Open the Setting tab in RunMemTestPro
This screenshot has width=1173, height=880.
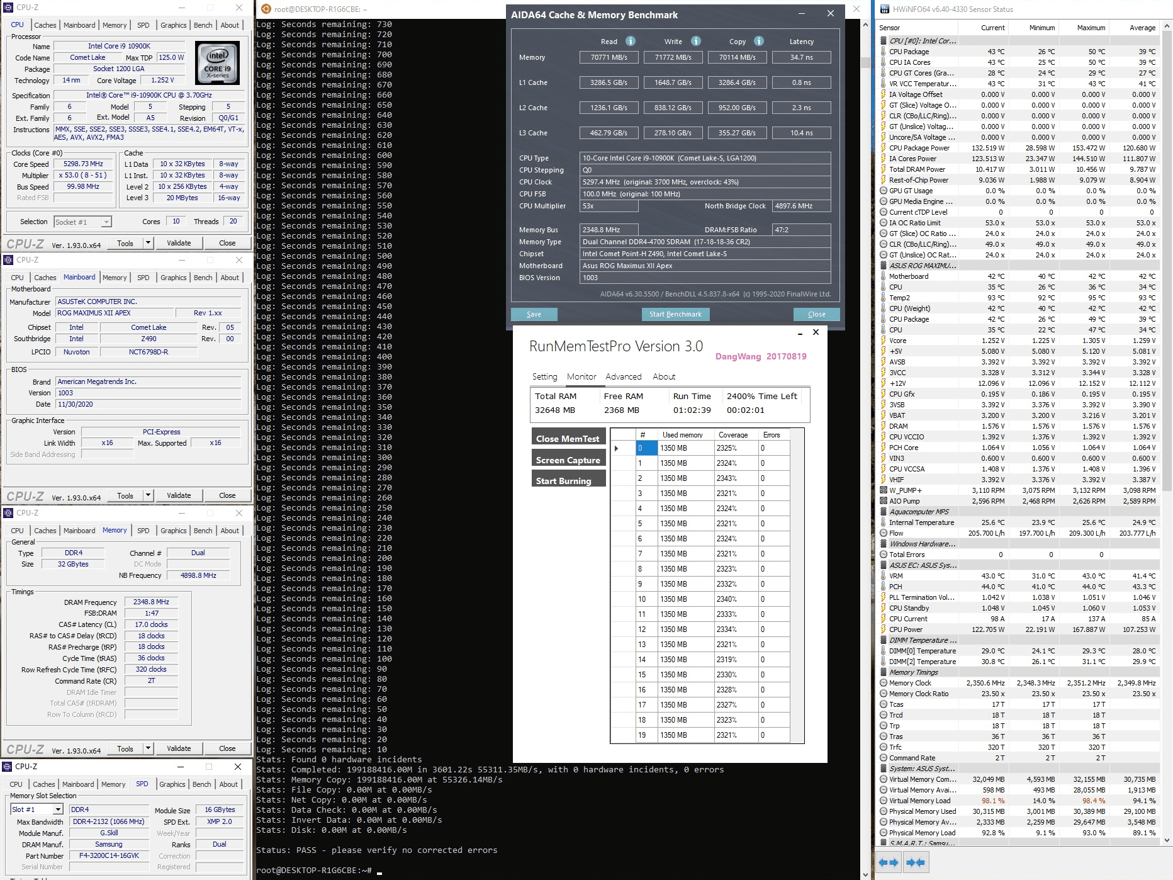[x=544, y=376]
